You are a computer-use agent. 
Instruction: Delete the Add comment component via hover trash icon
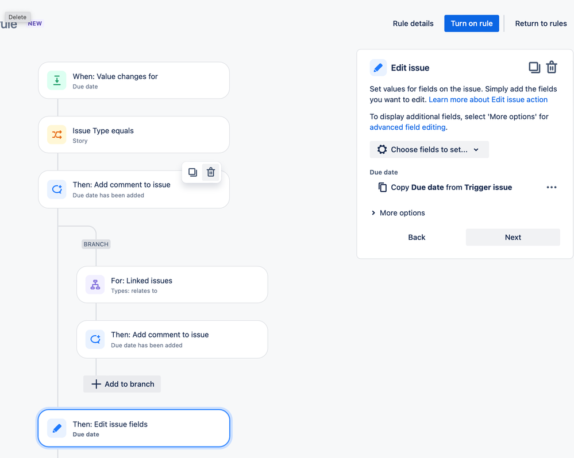[211, 172]
